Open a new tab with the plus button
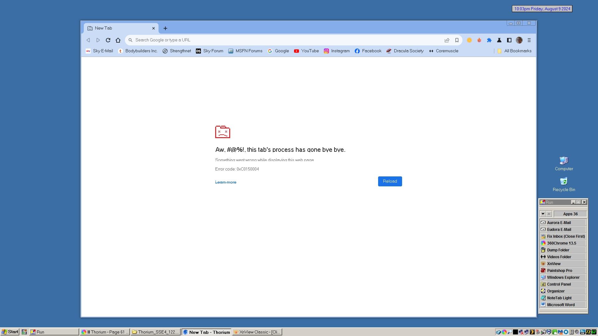598x336 pixels. pyautogui.click(x=165, y=28)
